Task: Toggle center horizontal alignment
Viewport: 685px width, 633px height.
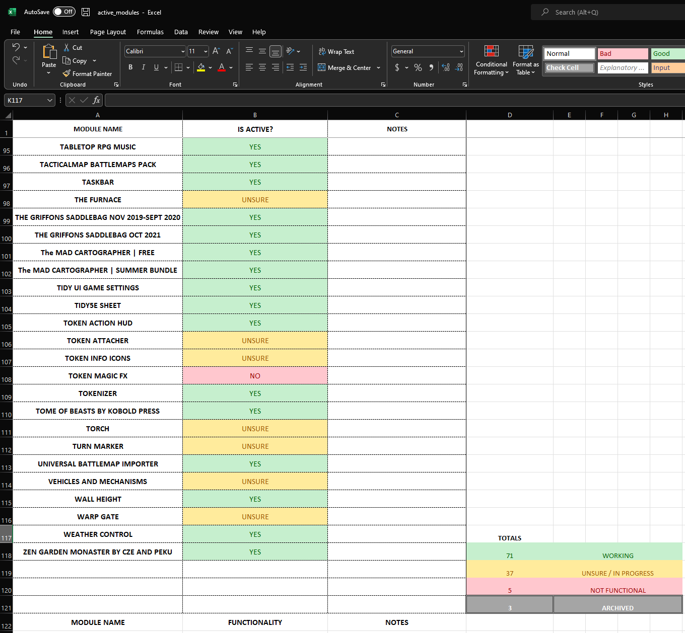Action: click(262, 67)
